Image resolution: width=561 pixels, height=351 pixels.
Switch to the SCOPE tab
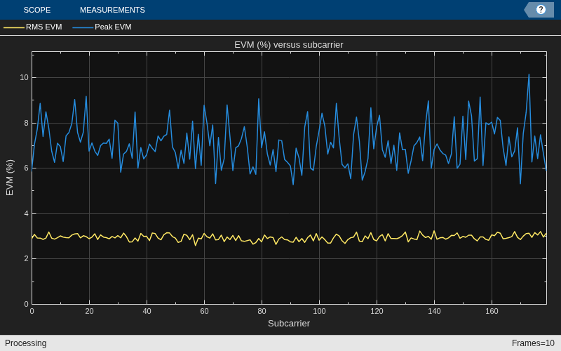[x=37, y=10]
